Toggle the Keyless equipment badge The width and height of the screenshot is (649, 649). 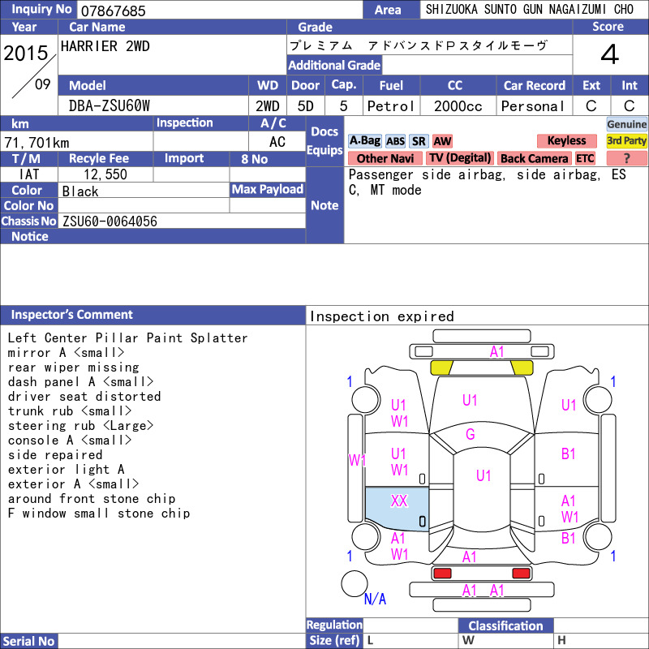coord(566,141)
